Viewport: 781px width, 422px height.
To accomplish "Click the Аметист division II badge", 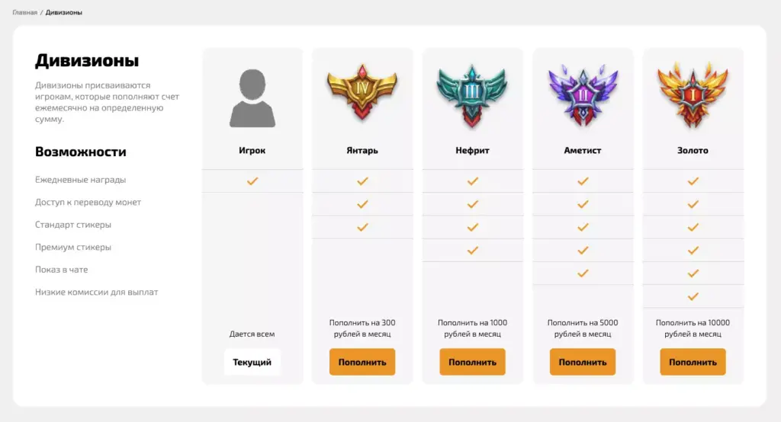I will click(583, 94).
